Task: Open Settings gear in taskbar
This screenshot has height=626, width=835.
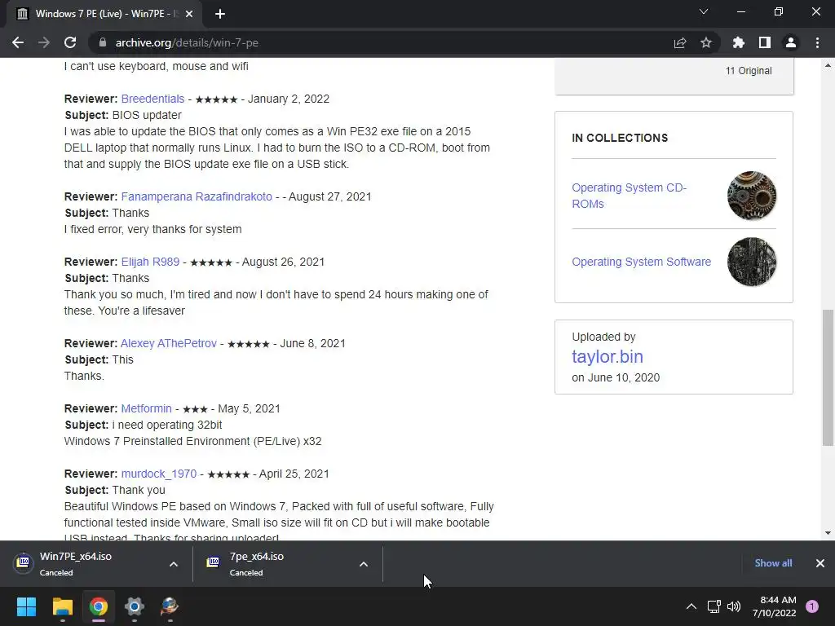Action: (135, 606)
